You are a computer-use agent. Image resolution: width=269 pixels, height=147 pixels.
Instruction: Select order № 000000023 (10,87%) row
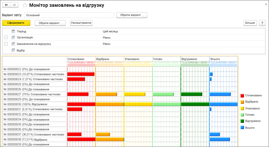(35, 74)
